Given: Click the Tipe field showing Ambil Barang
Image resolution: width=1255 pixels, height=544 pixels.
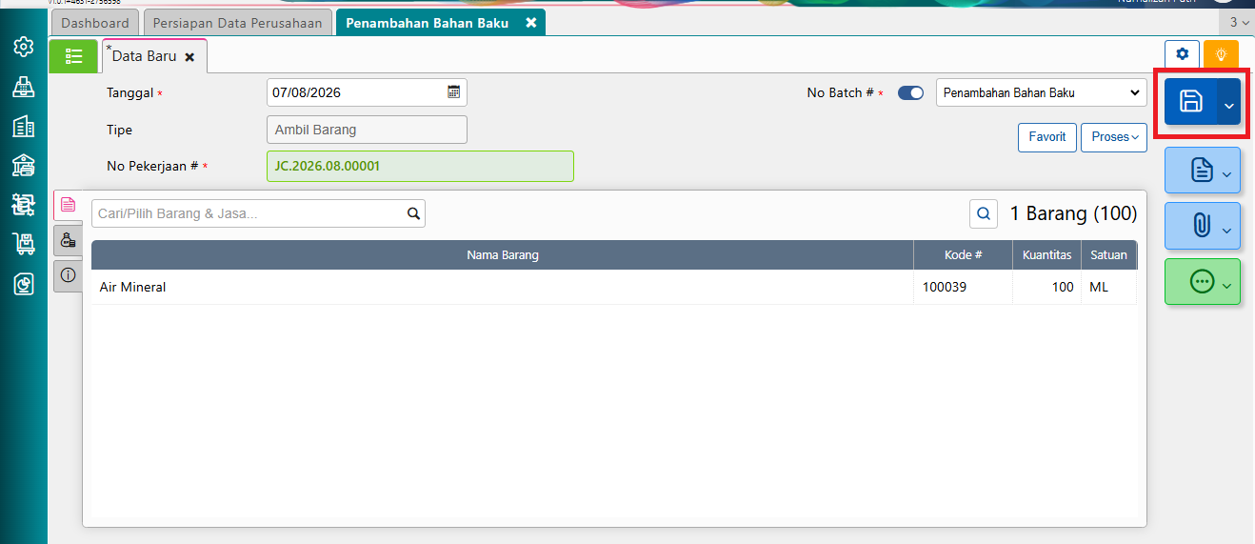Looking at the screenshot, I should click(x=367, y=130).
